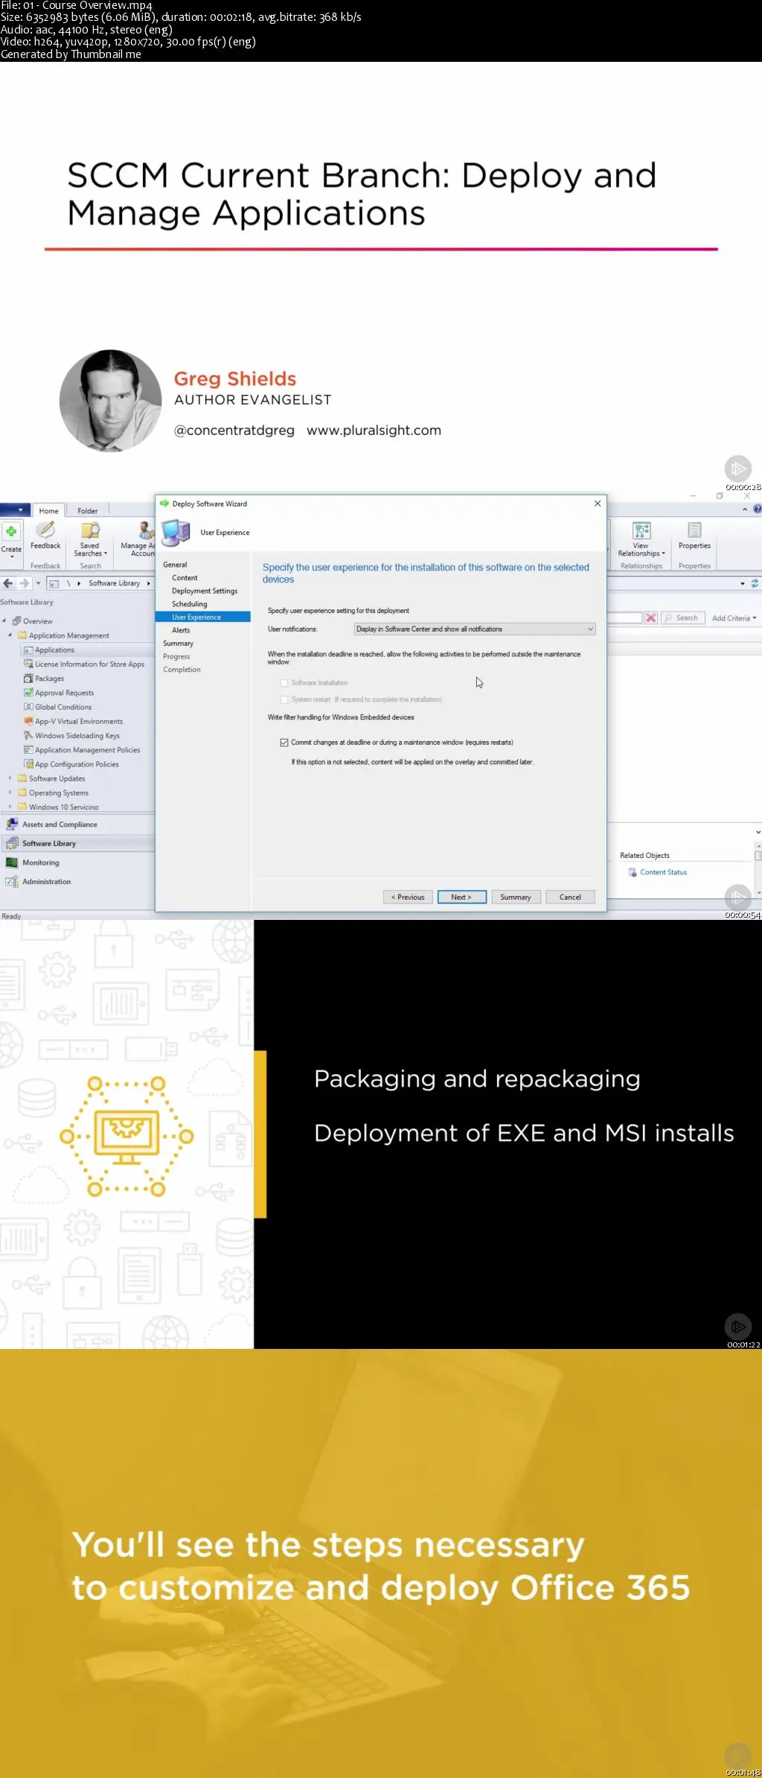The height and width of the screenshot is (1778, 762).
Task: Click the Monitoring workspace icon
Action: click(12, 863)
